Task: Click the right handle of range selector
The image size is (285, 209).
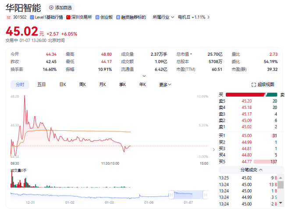Action: (x=205, y=195)
